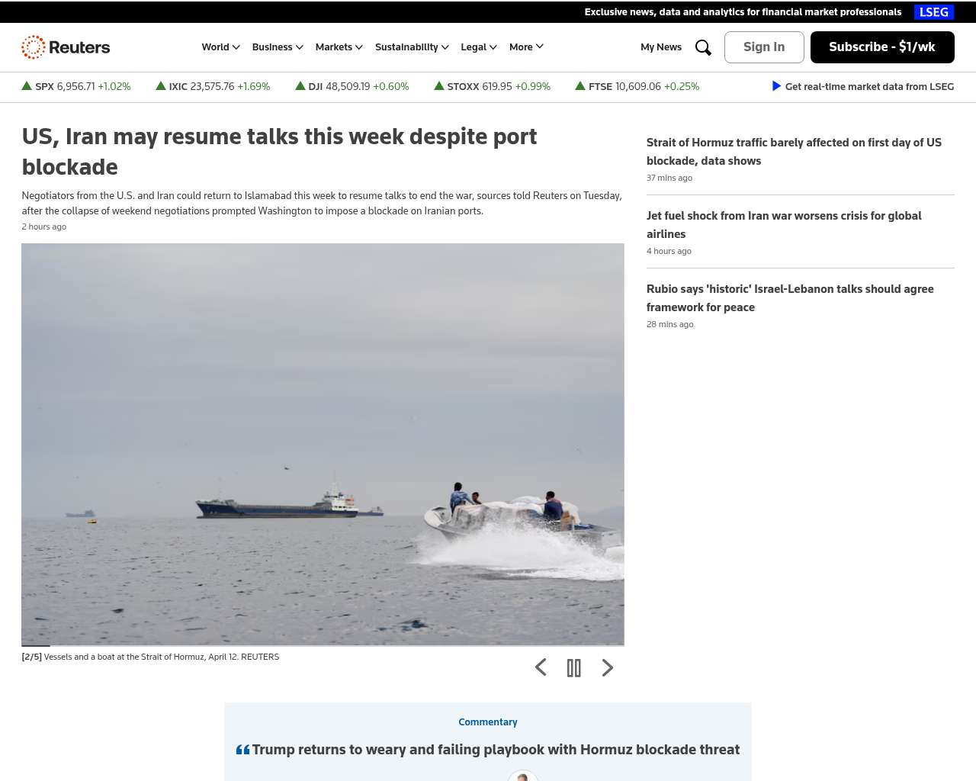Expand the World menu
The height and width of the screenshot is (781, 976).
click(x=221, y=47)
